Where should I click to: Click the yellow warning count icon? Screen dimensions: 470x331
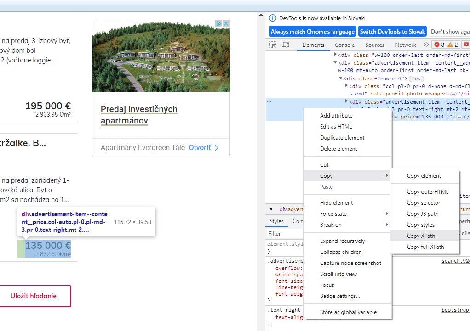[x=453, y=45]
